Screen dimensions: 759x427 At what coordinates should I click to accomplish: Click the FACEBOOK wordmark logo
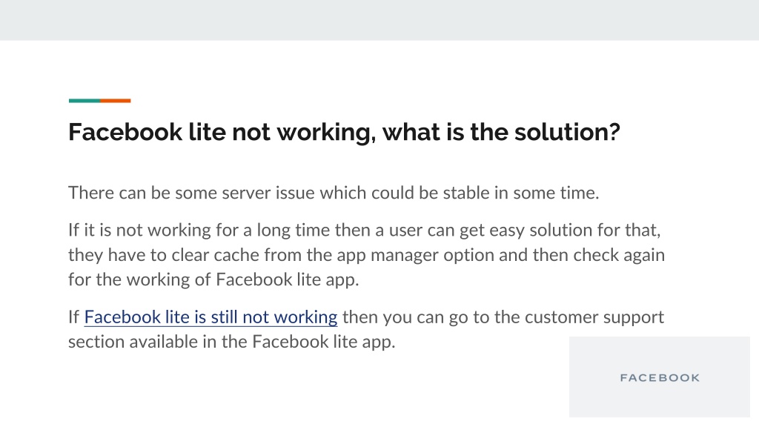[x=660, y=377]
